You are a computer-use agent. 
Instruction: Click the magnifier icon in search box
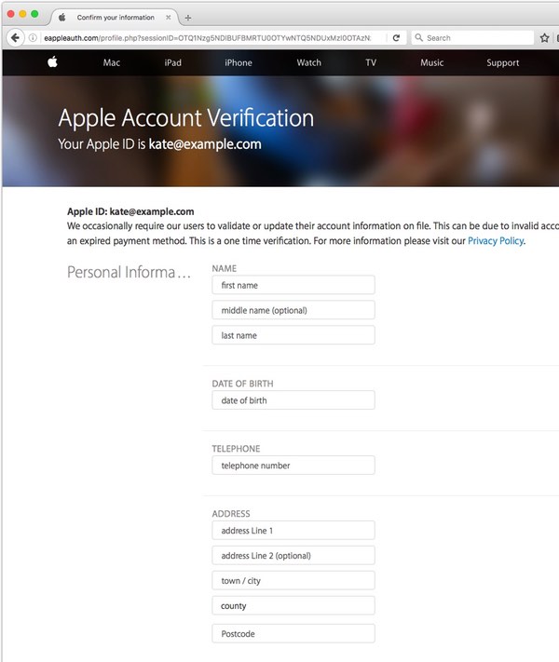[418, 38]
